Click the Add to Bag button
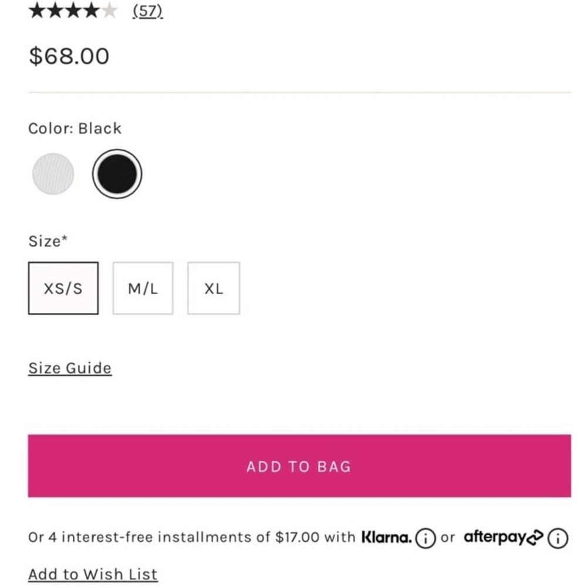587x587 pixels. 299,465
